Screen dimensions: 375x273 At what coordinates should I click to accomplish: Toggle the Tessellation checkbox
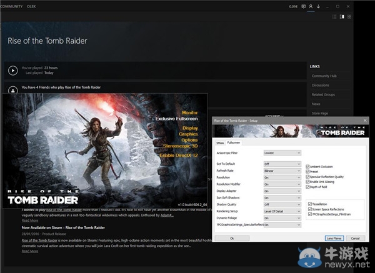tap(310, 204)
